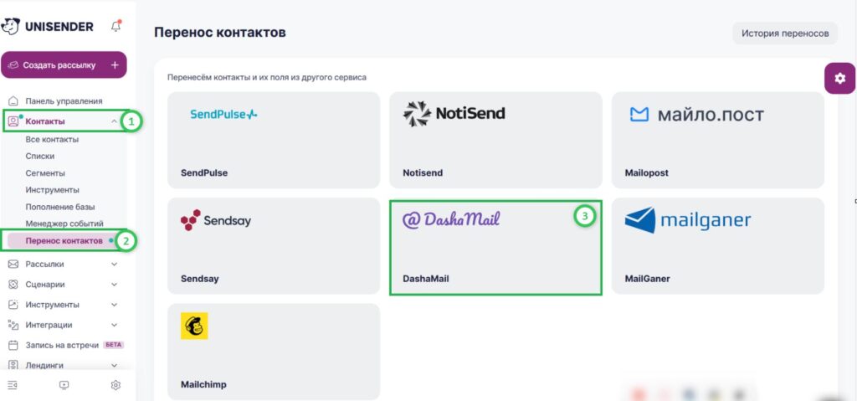Collapse the Контакты section chevron

(x=114, y=121)
